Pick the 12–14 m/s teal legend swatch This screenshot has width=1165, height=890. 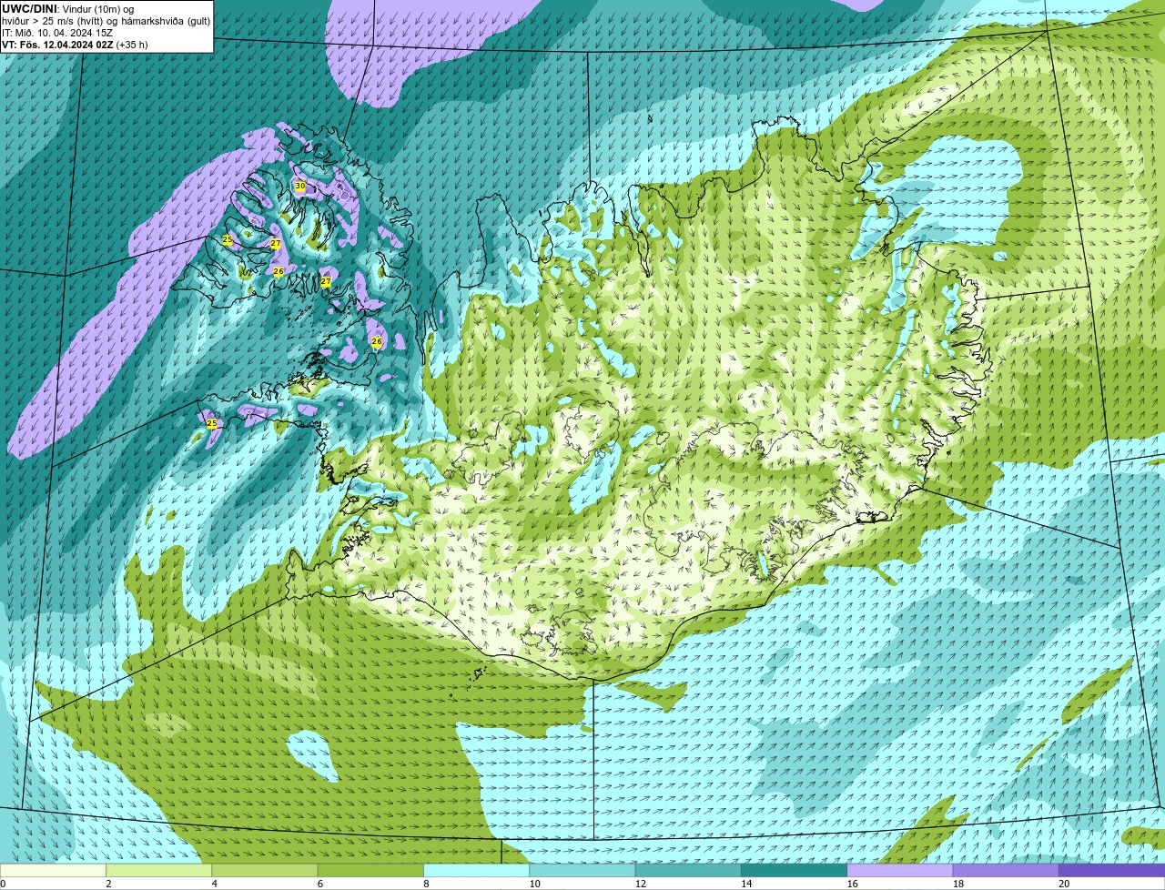tap(688, 870)
